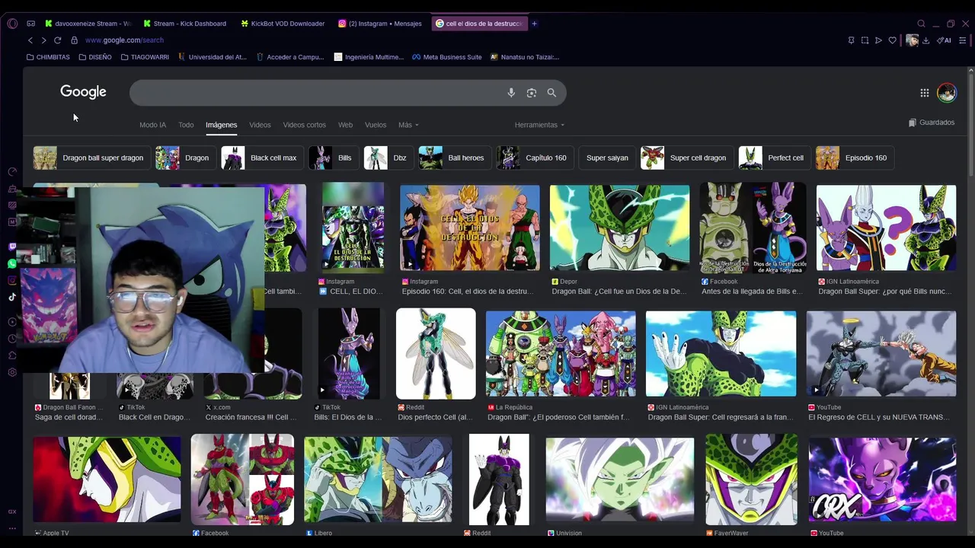Open the Meta Business Suite bookmark
The image size is (975, 548).
[447, 57]
